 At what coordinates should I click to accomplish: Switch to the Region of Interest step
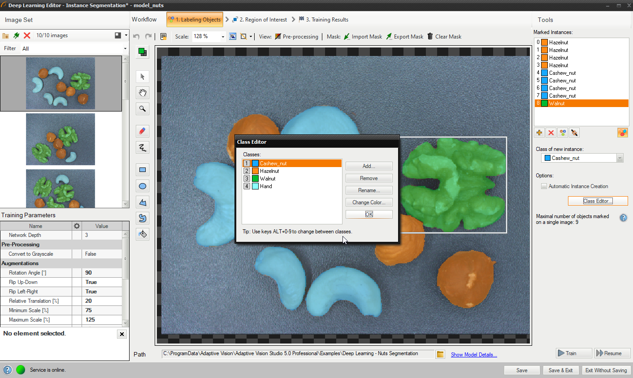260,20
